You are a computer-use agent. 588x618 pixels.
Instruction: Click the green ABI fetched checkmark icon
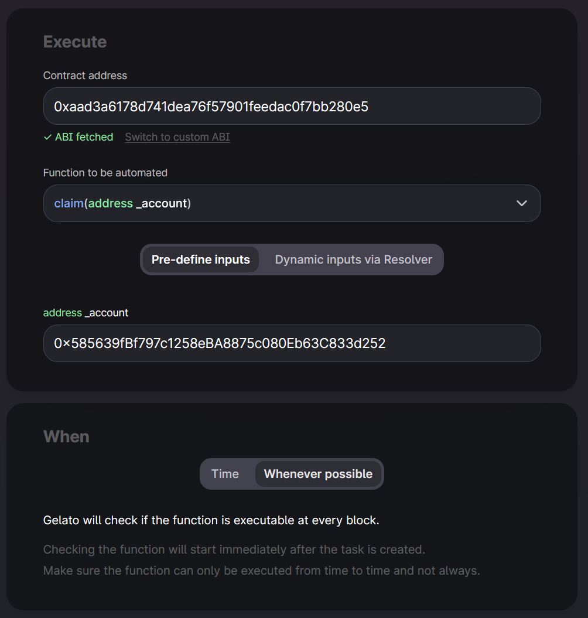pos(47,137)
